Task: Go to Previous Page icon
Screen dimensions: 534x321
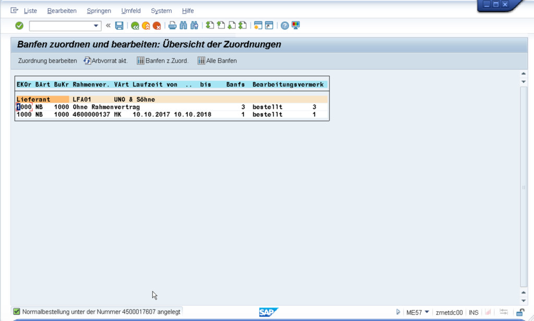Action: 221,25
